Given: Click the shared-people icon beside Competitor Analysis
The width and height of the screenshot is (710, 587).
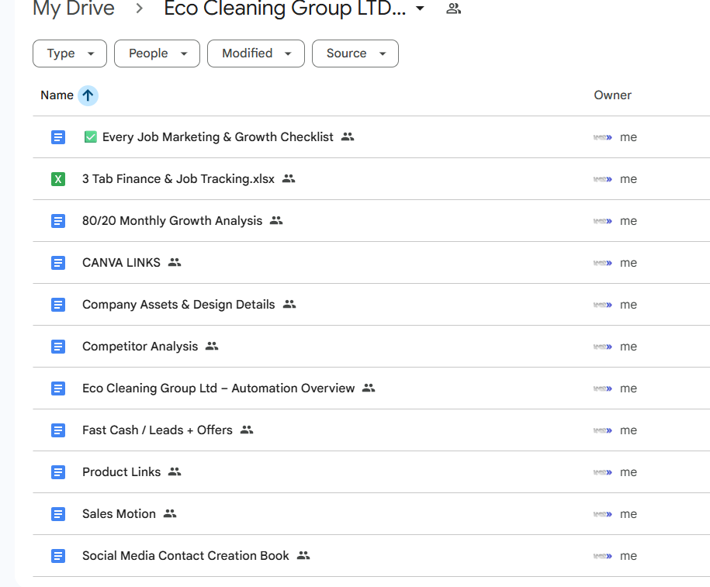Looking at the screenshot, I should click(212, 347).
